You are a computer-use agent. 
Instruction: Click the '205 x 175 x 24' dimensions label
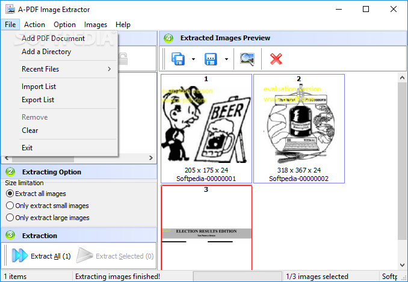pyautogui.click(x=206, y=170)
